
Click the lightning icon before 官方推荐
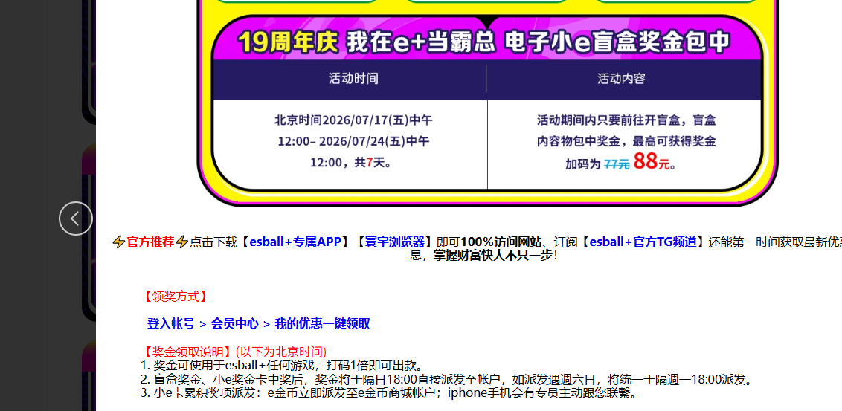118,242
